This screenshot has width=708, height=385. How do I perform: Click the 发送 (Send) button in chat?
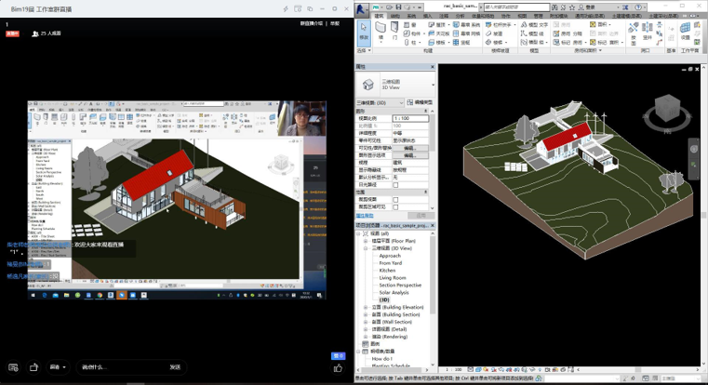pyautogui.click(x=174, y=367)
